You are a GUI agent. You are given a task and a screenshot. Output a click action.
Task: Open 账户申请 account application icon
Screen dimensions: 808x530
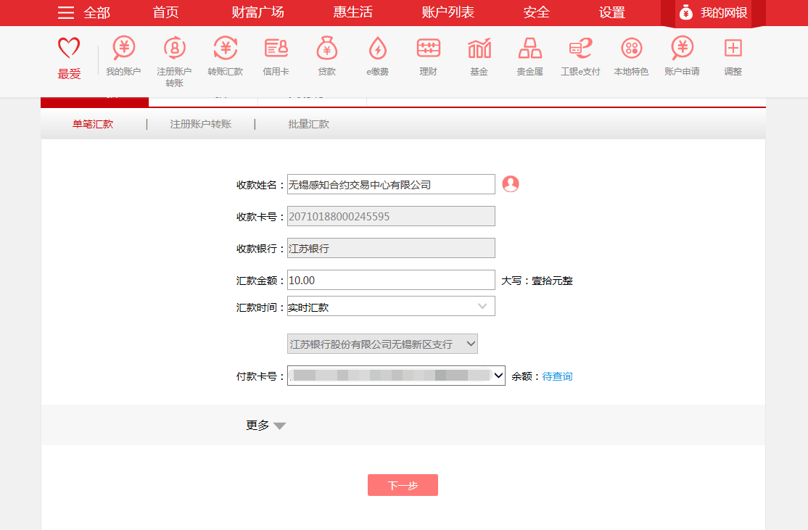pos(683,48)
